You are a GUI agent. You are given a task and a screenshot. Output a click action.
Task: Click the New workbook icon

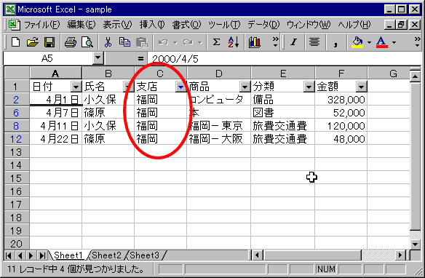point(16,42)
